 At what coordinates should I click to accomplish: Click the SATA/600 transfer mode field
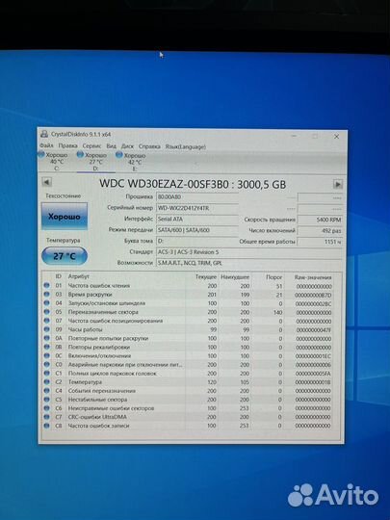click(x=197, y=230)
